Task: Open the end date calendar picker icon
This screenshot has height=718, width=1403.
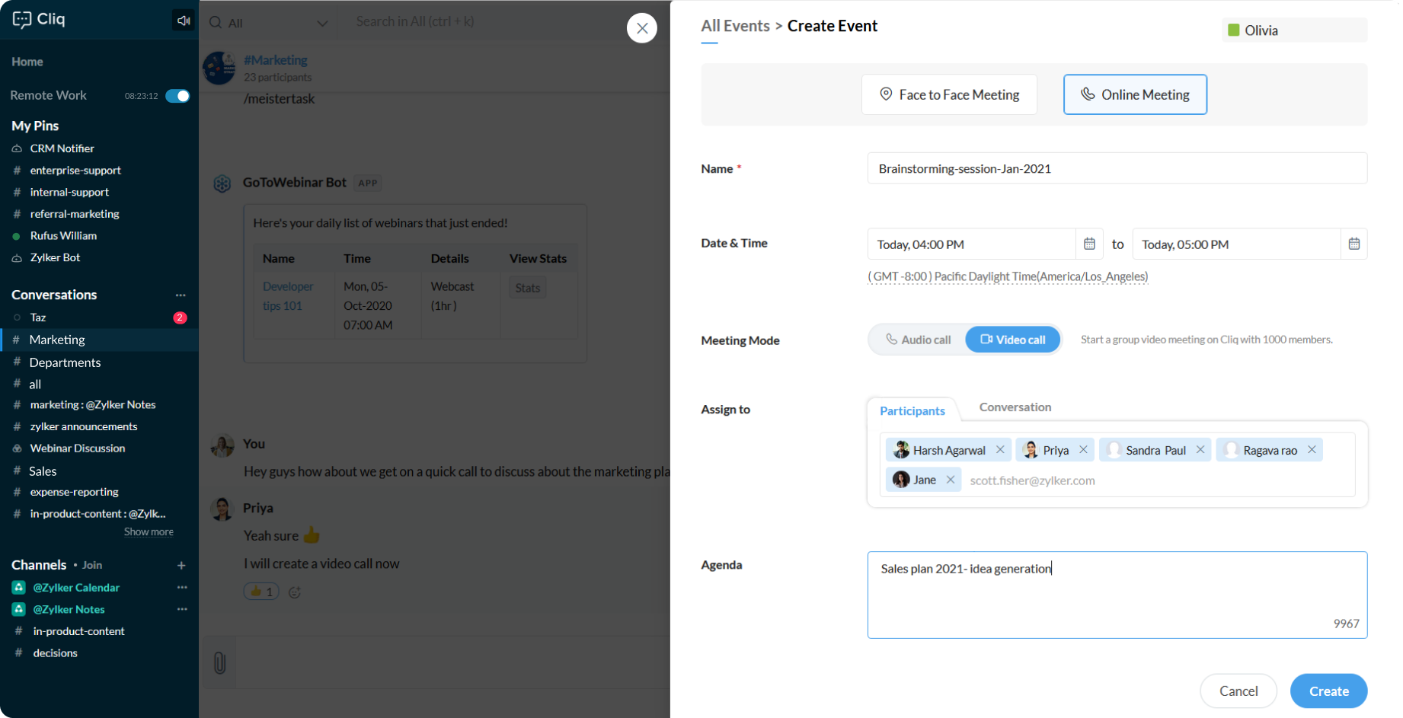Action: coord(1353,244)
